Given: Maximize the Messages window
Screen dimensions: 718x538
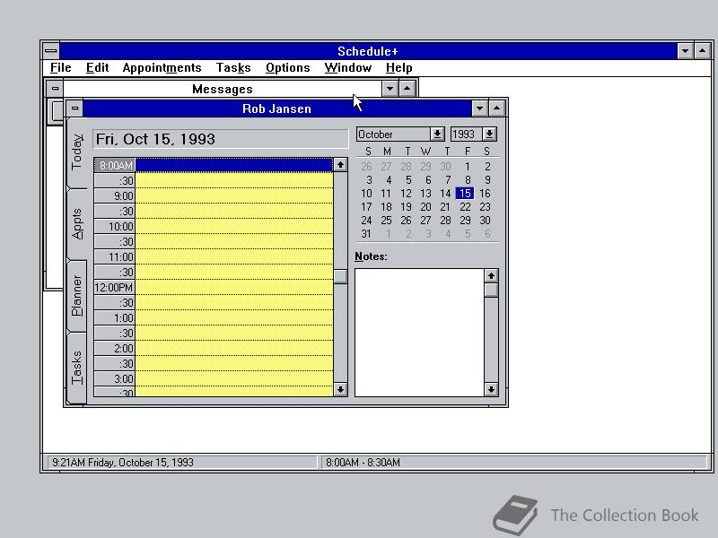Looking at the screenshot, I should point(407,88).
